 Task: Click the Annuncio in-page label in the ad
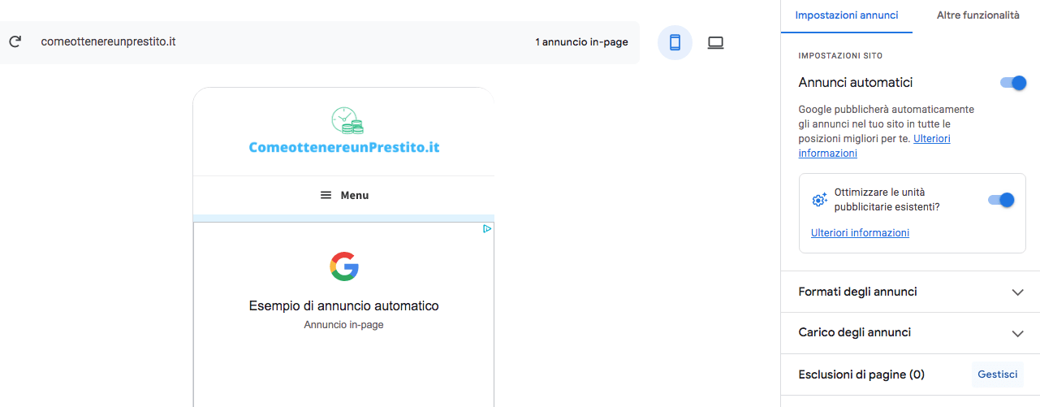coord(343,325)
